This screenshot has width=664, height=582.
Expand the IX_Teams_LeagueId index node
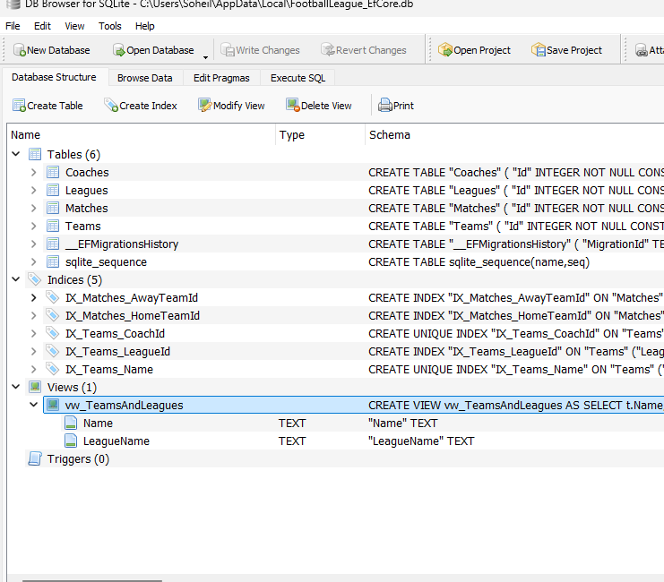tap(33, 351)
